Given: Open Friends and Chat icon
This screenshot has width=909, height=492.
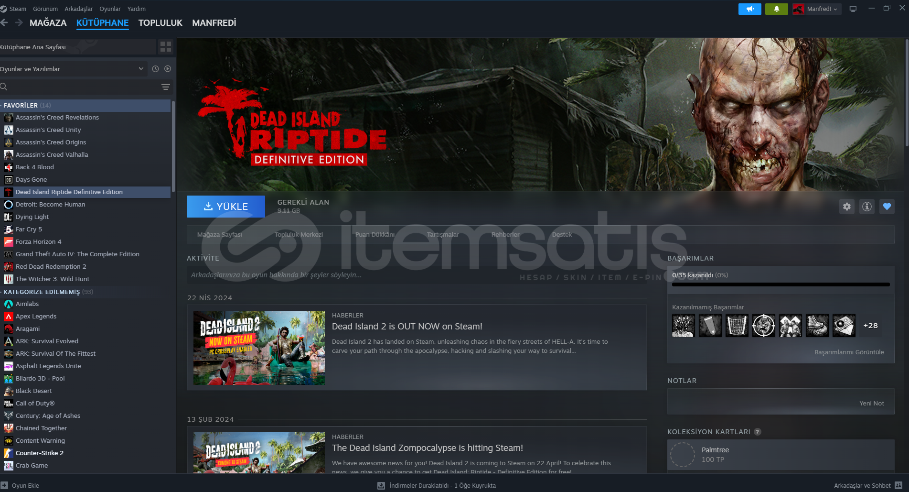Looking at the screenshot, I should coord(898,485).
